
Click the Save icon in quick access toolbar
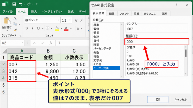click(x=14, y=4)
